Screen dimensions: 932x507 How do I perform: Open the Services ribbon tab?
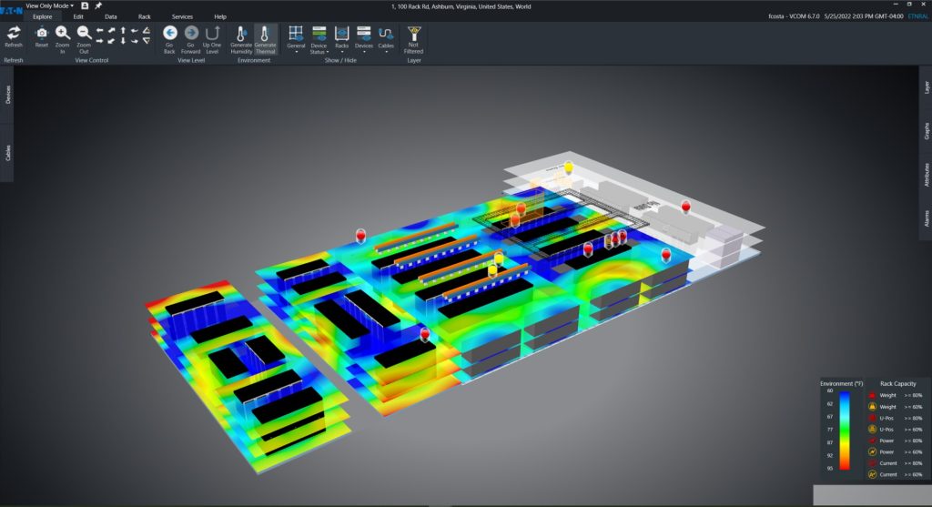click(182, 16)
